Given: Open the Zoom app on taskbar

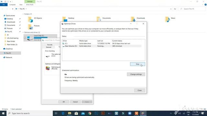Looking at the screenshot, I should (130, 113).
